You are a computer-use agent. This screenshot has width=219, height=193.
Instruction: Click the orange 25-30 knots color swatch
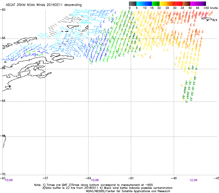click(x=171, y=4)
